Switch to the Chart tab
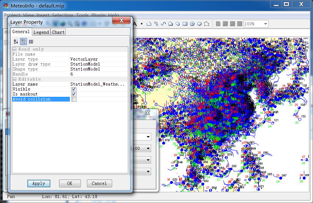The image size is (313, 203). [x=58, y=32]
